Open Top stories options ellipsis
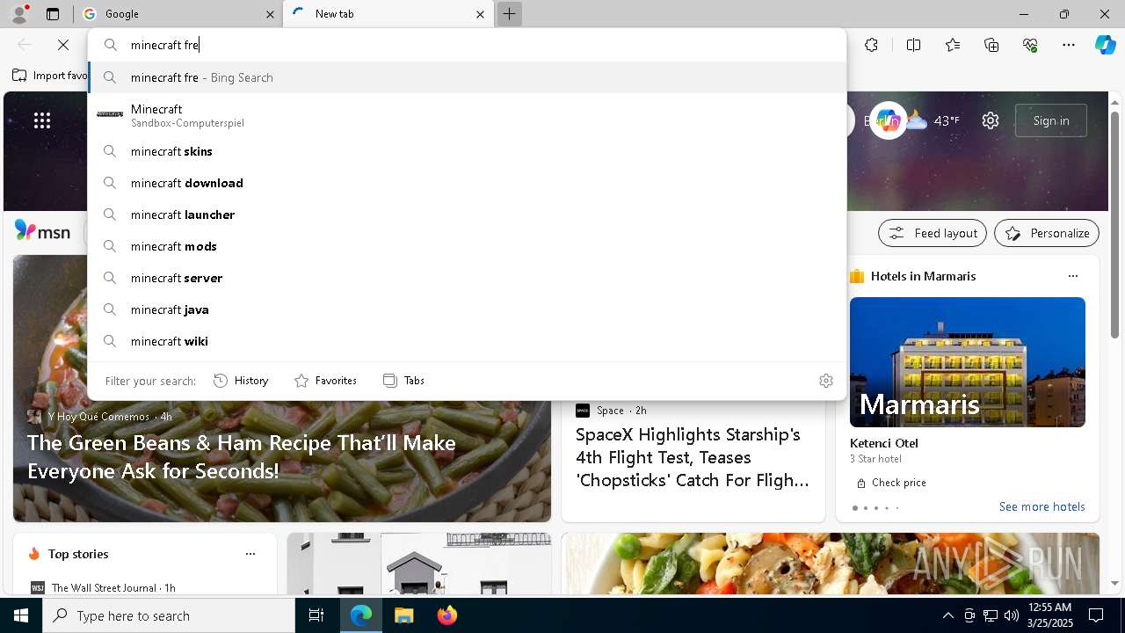Screen dimensions: 1125x633 tap(250, 554)
